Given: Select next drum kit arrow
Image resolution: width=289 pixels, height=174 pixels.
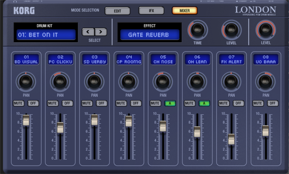Looking at the screenshot, I should point(101,32).
